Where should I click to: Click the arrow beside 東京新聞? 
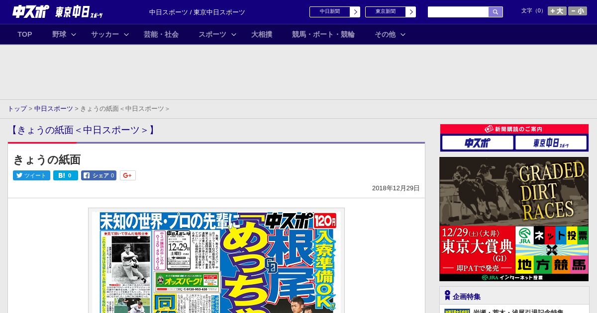411,12
